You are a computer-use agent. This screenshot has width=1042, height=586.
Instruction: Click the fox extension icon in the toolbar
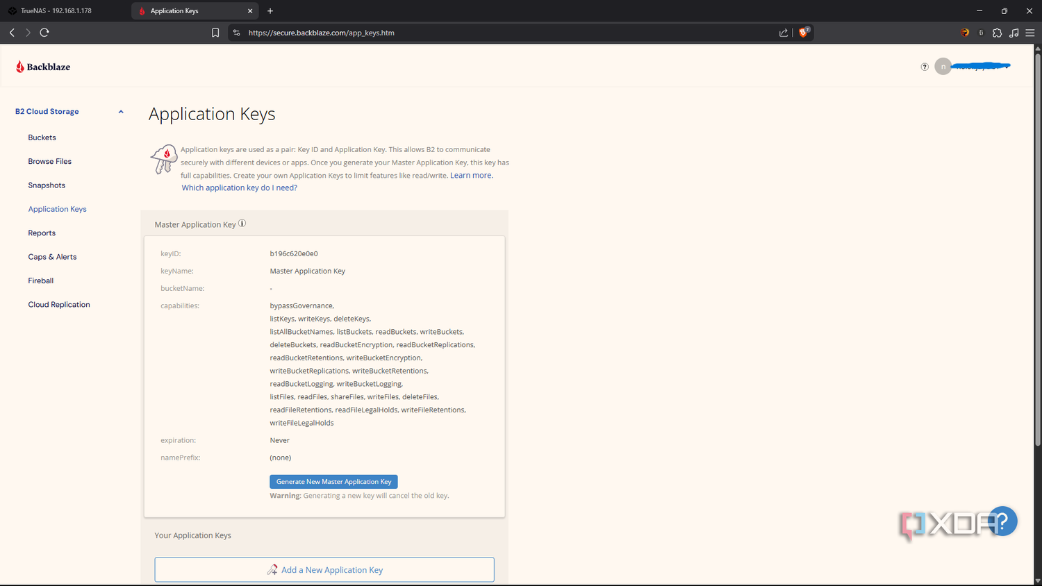click(x=965, y=33)
